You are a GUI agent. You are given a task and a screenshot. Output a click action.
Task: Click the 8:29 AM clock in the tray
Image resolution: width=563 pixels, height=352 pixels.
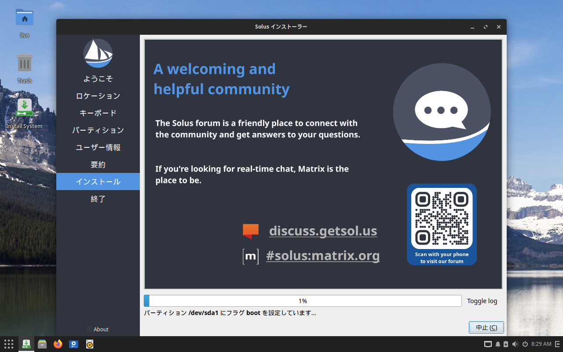coord(541,344)
